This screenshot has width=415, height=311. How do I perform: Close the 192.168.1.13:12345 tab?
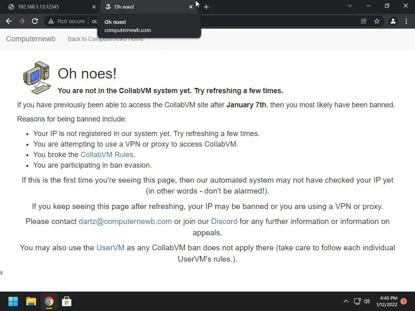[x=94, y=7]
